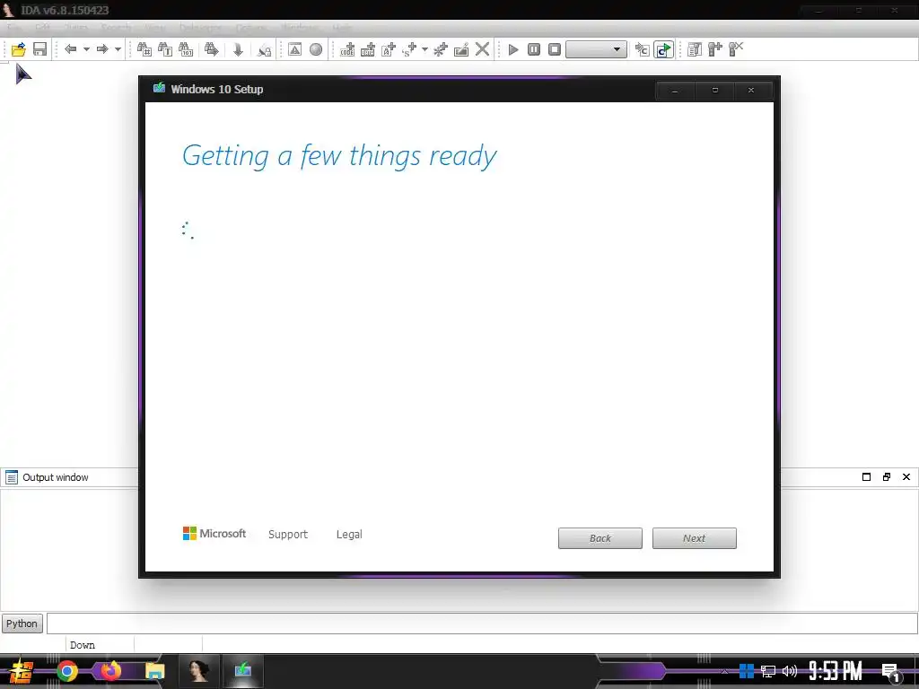Click the binoculars search-next icon with arrow

[x=212, y=49]
